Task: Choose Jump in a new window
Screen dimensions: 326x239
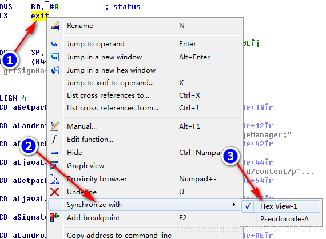Action: 145,57
